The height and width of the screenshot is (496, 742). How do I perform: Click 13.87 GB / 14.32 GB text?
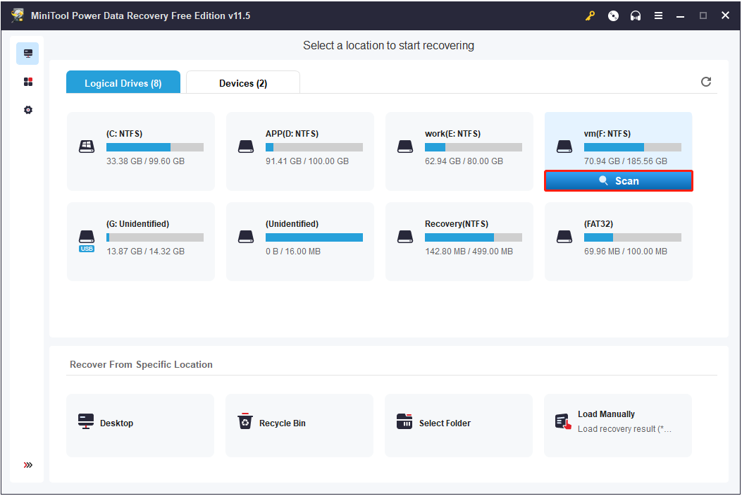click(x=145, y=252)
